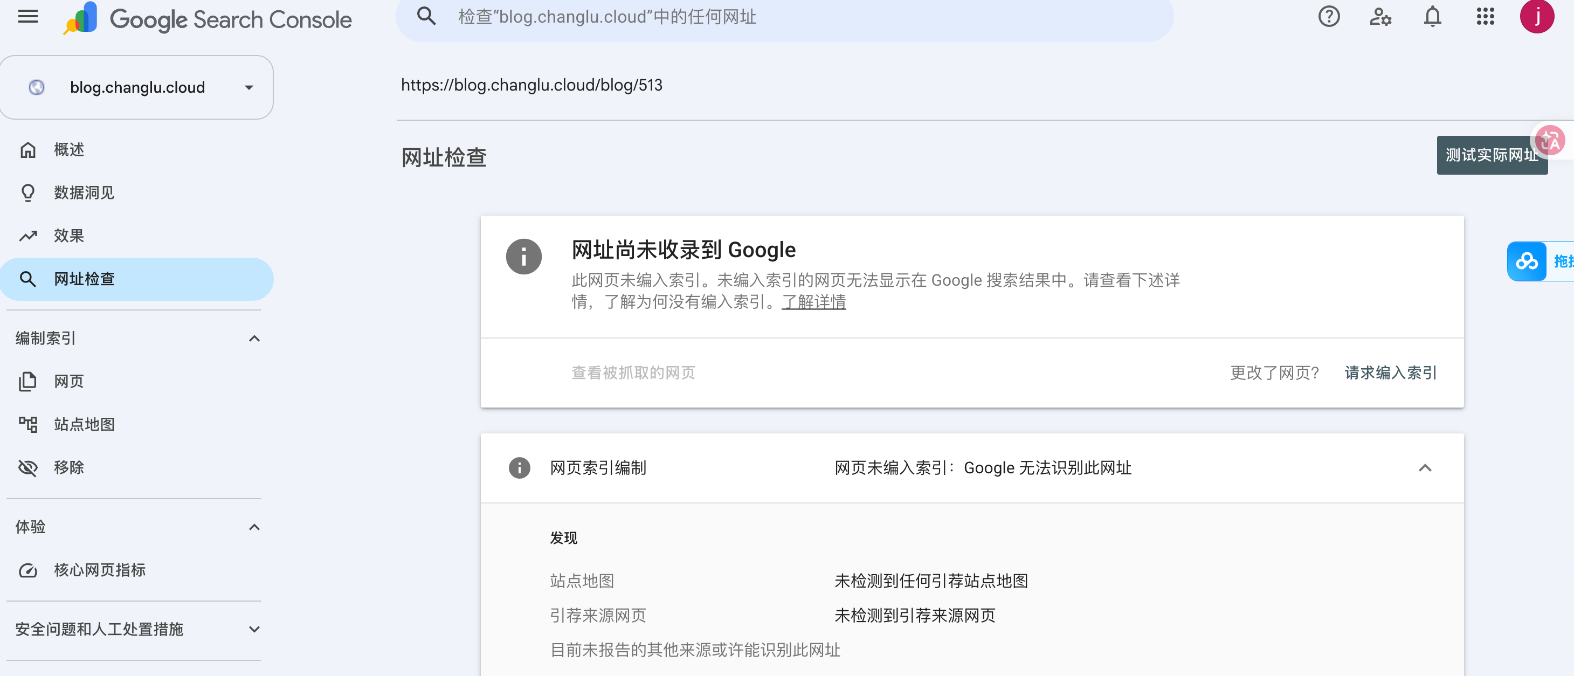Click the 测试实际网址 button
Image resolution: width=1574 pixels, height=676 pixels.
(1492, 155)
